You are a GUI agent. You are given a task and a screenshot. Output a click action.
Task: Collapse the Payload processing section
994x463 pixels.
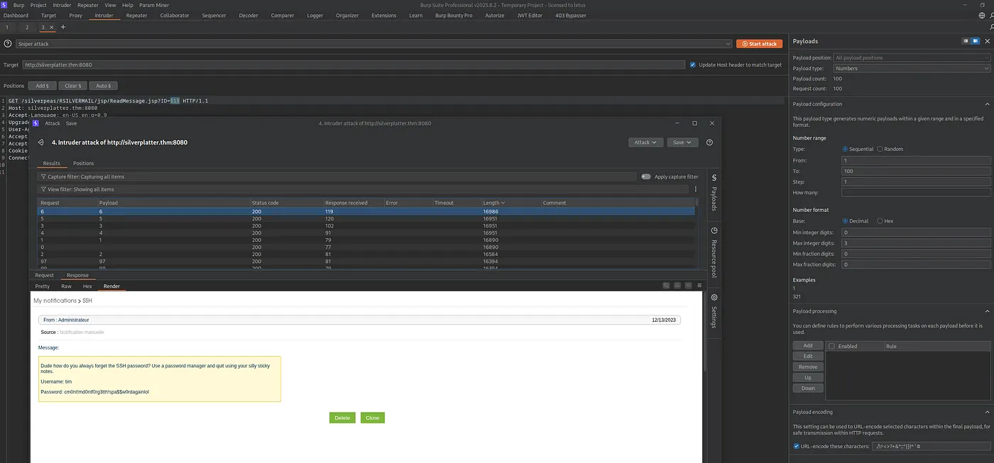click(x=987, y=311)
